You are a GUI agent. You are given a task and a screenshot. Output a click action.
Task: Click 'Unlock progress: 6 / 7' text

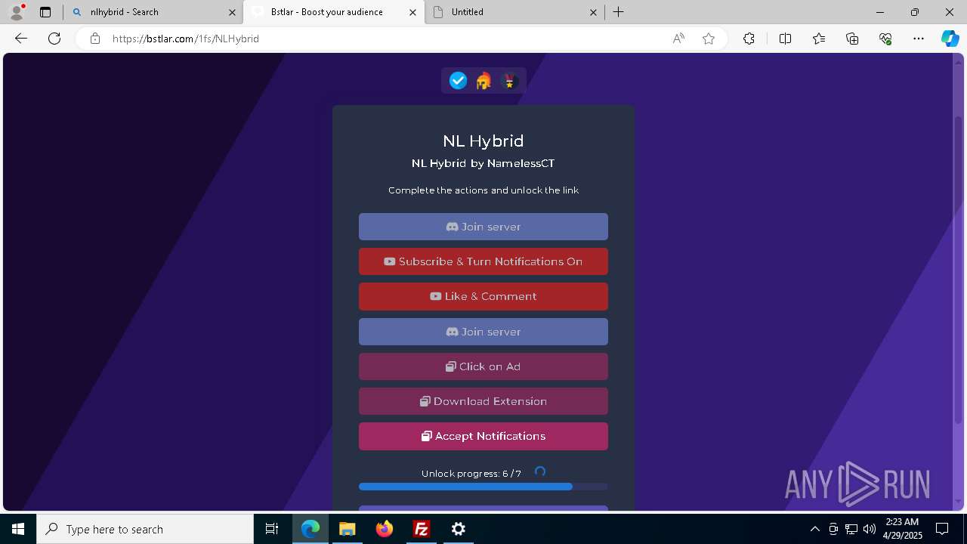tap(471, 474)
